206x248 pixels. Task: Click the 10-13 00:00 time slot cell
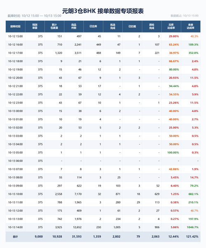pos(15,111)
